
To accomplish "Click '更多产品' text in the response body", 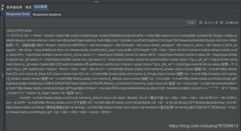I will pos(157,98).
